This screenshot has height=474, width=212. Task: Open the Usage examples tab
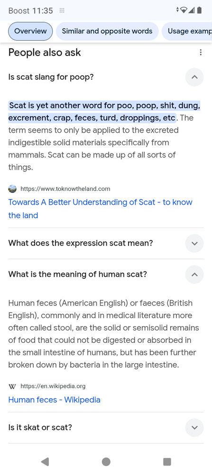(x=187, y=31)
